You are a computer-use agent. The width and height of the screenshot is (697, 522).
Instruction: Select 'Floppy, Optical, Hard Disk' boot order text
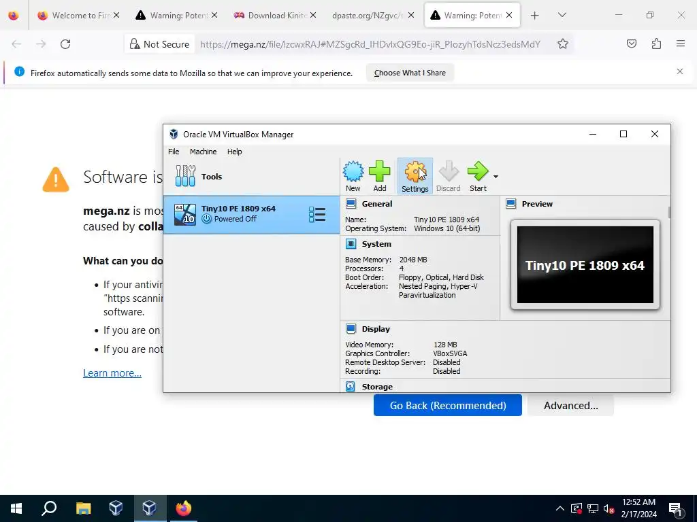tap(441, 277)
